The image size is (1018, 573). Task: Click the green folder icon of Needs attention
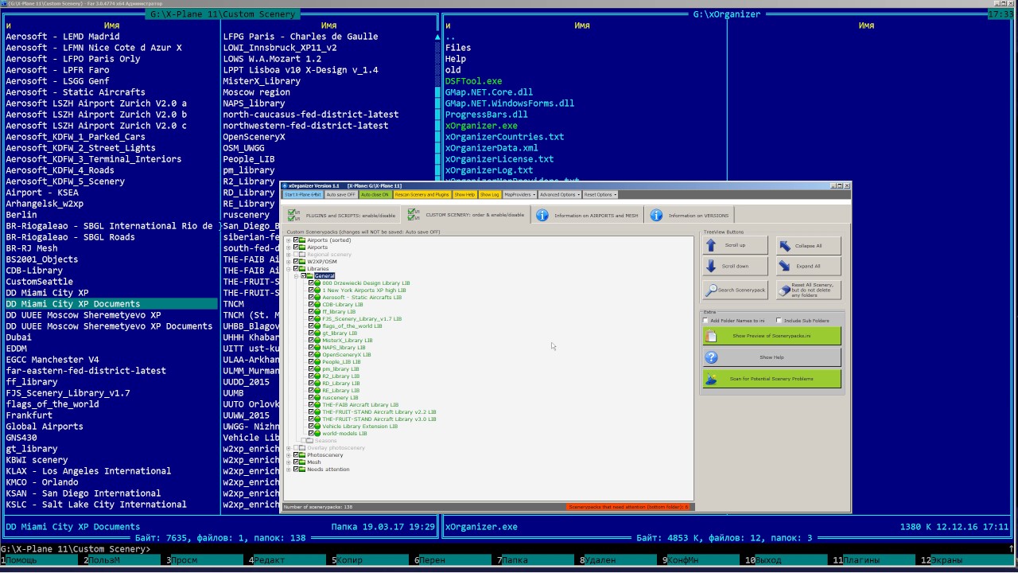(x=302, y=469)
